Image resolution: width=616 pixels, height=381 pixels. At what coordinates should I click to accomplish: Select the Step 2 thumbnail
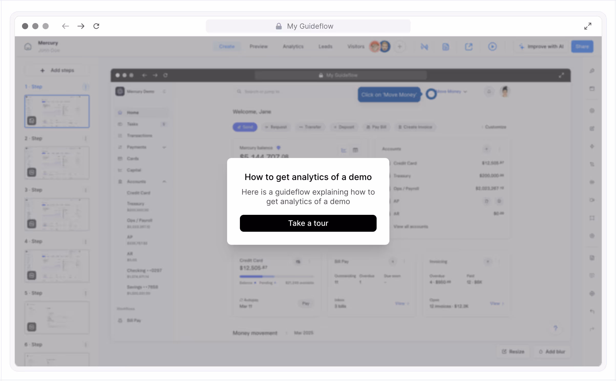(57, 163)
